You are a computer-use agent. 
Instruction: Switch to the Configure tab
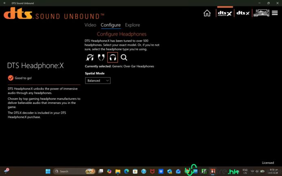point(111,25)
